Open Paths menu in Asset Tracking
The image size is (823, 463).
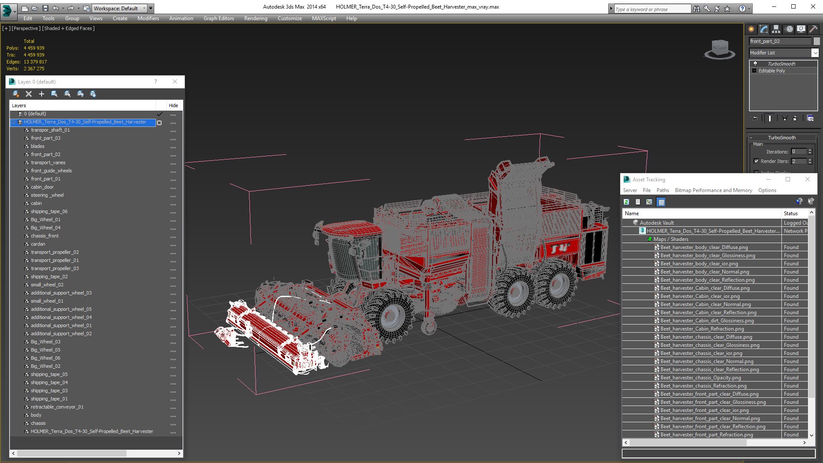663,190
